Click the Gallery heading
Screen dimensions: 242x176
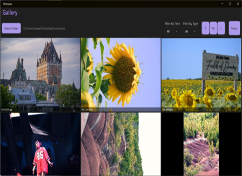coord(10,13)
